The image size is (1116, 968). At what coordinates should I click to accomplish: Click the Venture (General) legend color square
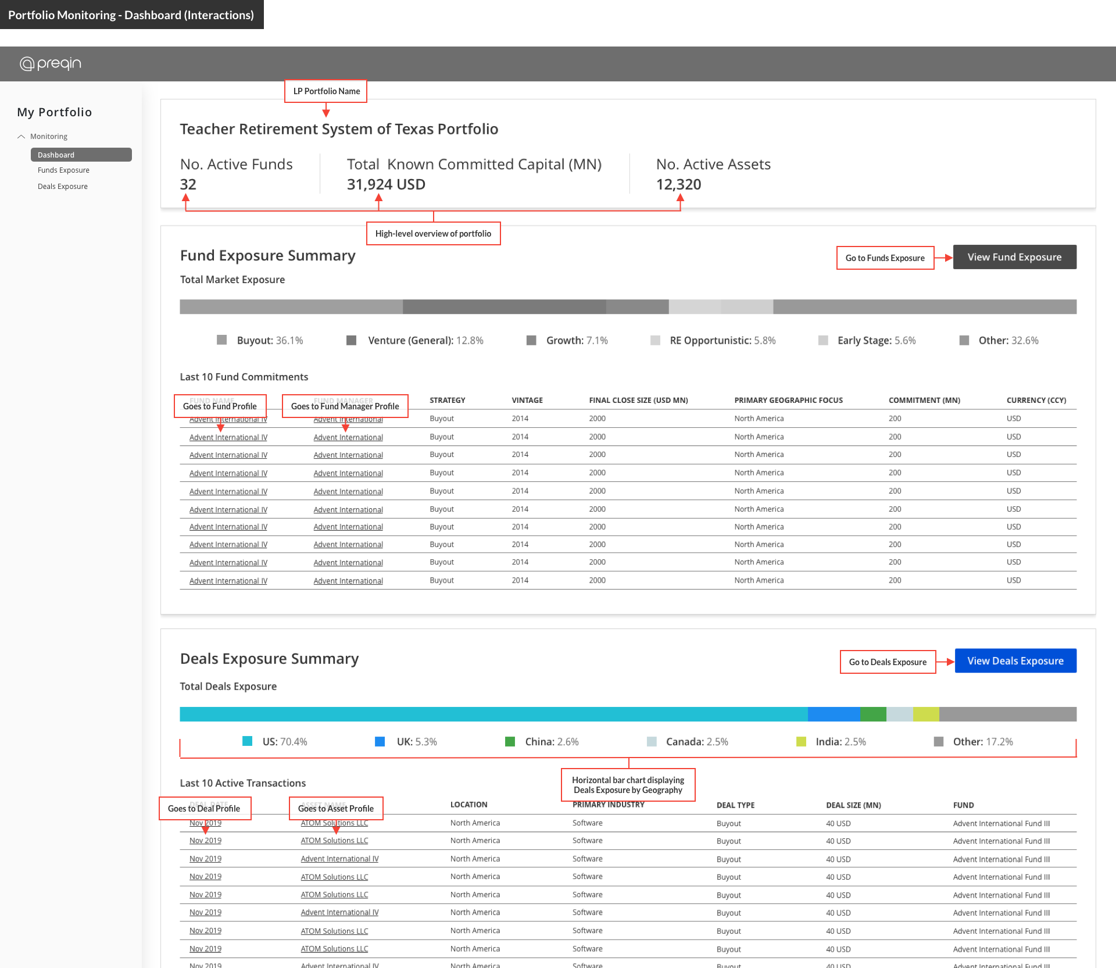pos(351,340)
